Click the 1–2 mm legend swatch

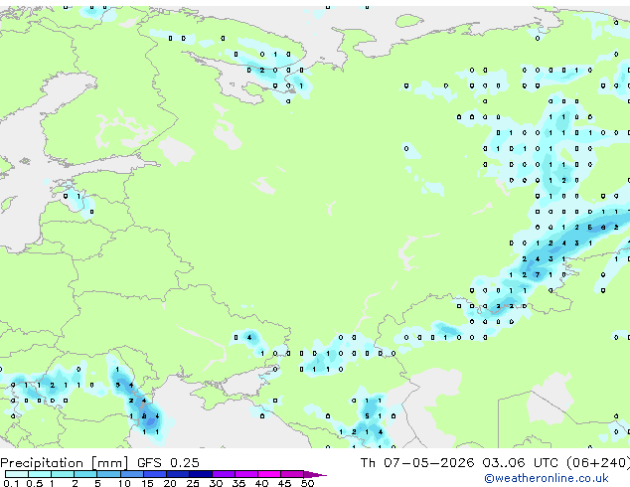click(x=63, y=474)
